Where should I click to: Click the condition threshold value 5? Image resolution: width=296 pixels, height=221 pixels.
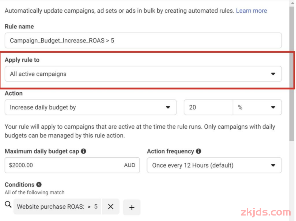coord(96,206)
